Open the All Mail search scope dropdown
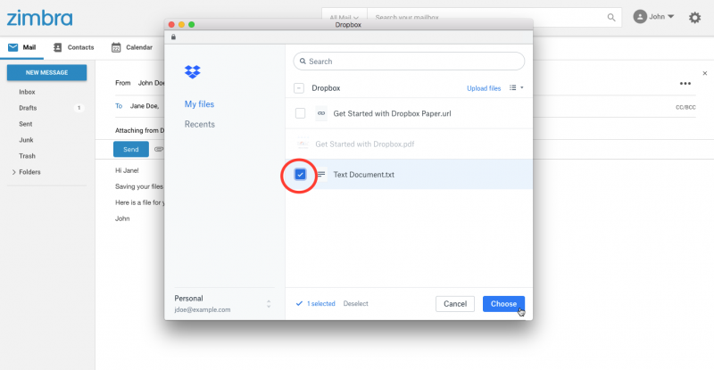This screenshot has height=370, width=714. [x=344, y=17]
